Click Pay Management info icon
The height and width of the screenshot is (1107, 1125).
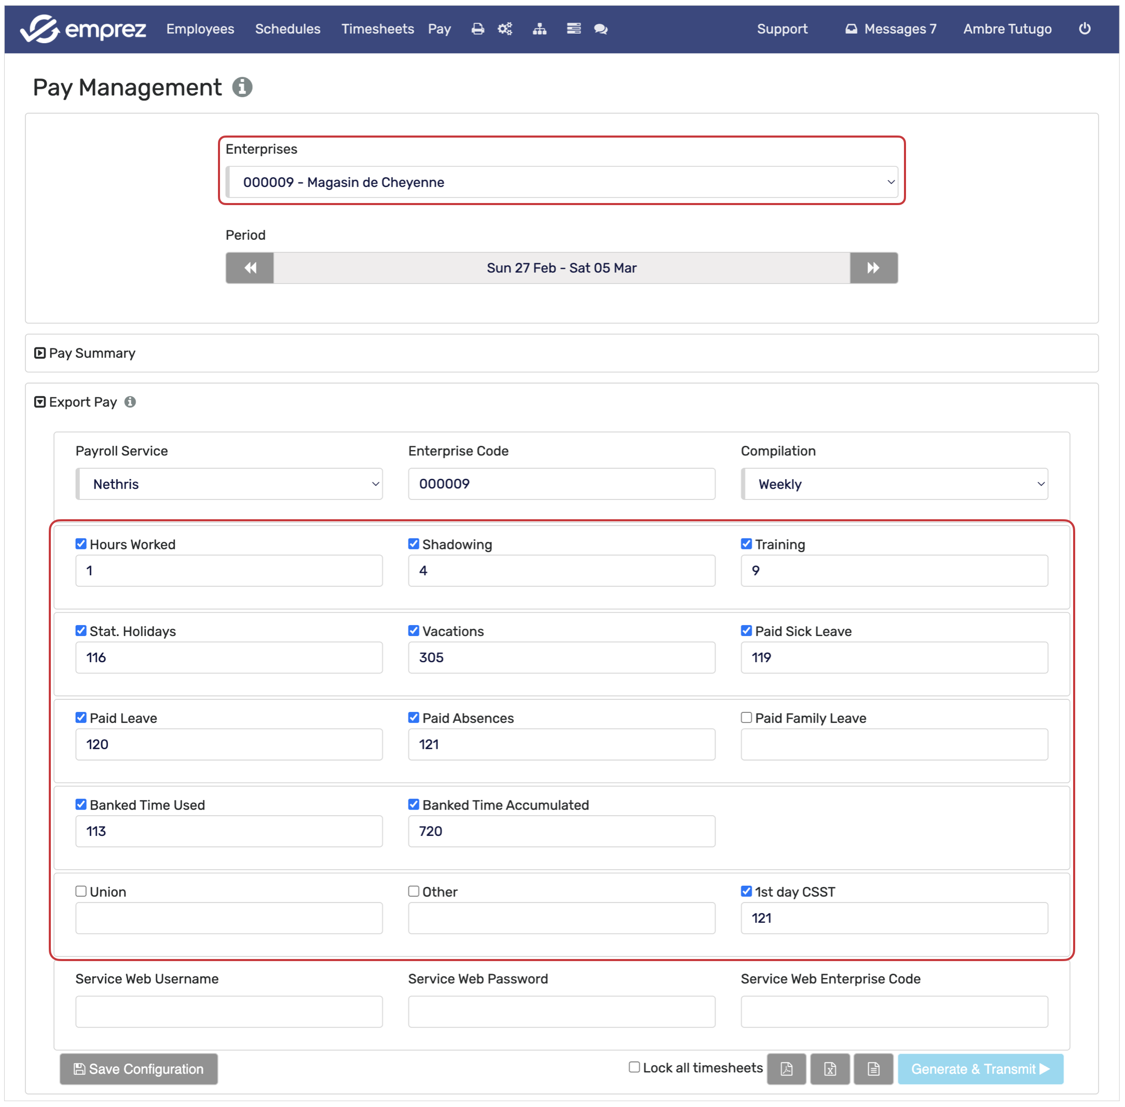point(242,87)
